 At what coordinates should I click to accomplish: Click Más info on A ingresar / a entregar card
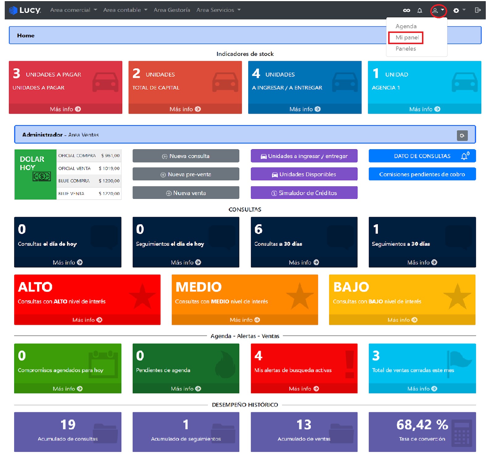click(305, 109)
